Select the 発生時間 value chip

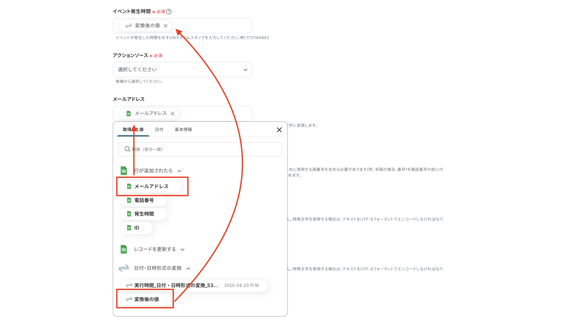click(x=144, y=214)
